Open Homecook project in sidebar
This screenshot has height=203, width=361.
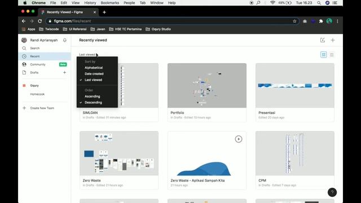[37, 94]
